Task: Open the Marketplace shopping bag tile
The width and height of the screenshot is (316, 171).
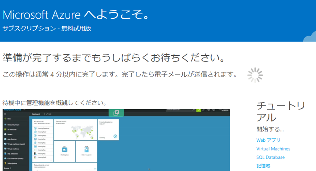Action: (x=64, y=151)
